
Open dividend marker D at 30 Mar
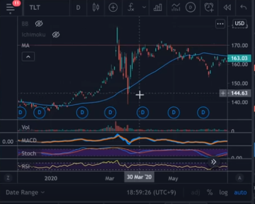tap(143, 113)
